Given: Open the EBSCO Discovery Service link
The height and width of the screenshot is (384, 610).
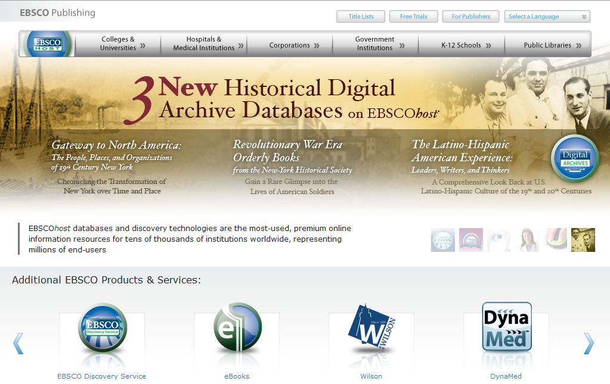Looking at the screenshot, I should tap(101, 376).
